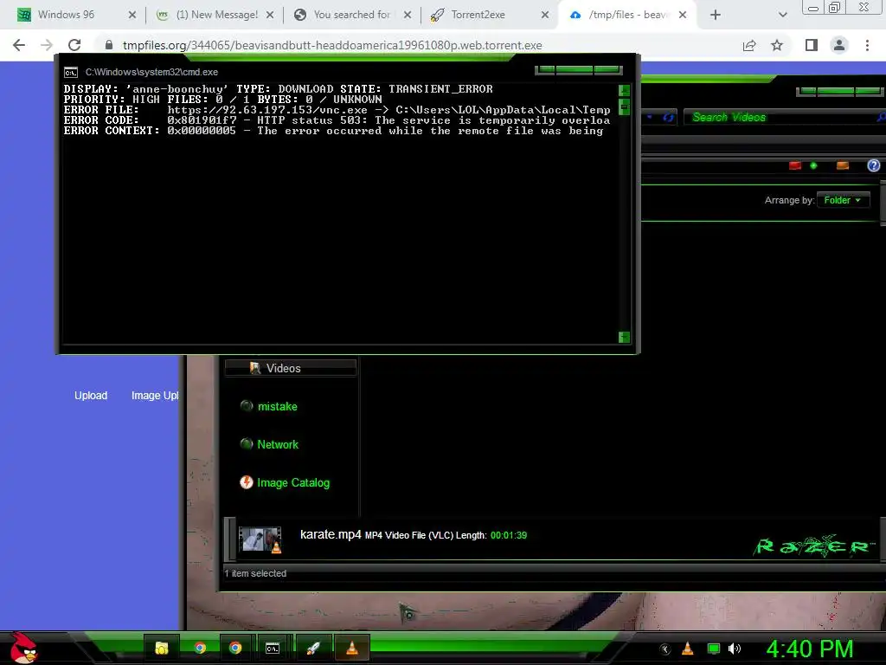This screenshot has height=665, width=886.
Task: Open the 4:40 PM clock
Action: (809, 649)
